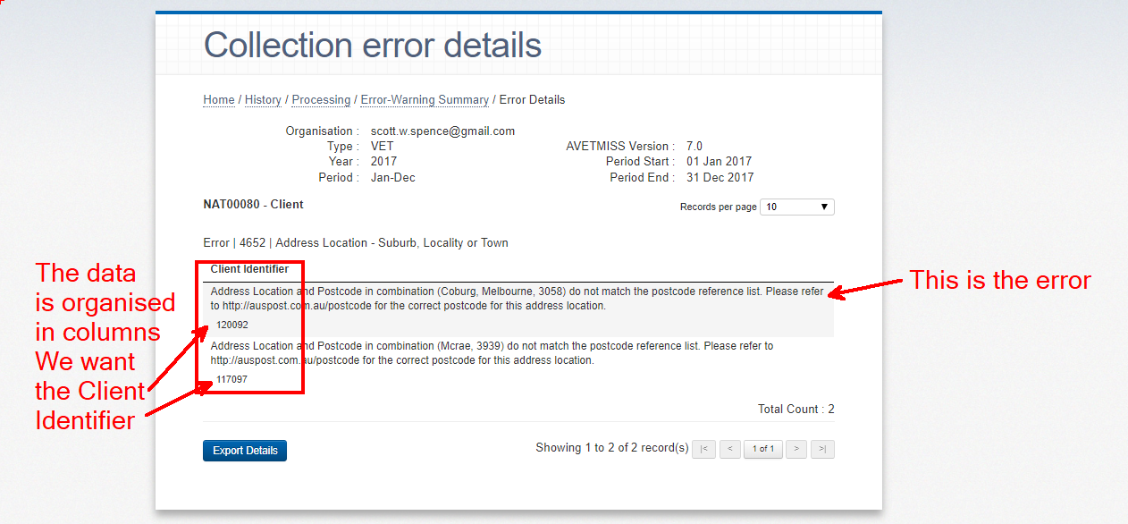
Task: Go to the previous records page
Action: (730, 449)
